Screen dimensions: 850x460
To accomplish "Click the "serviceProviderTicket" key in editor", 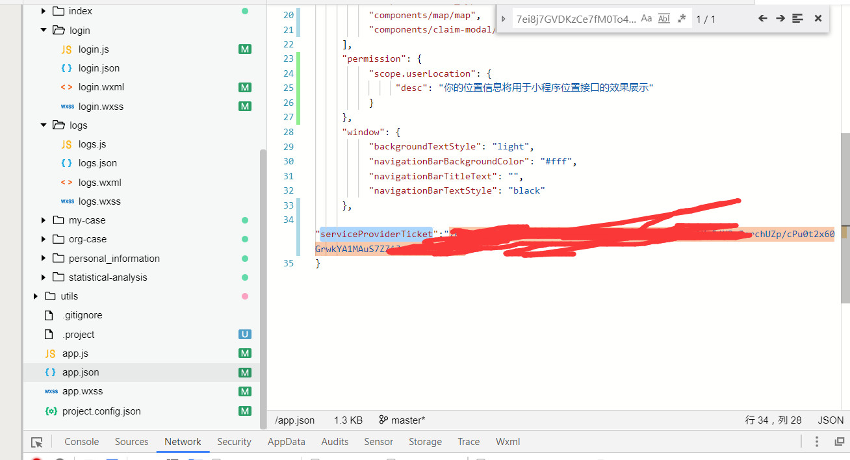I will pos(376,234).
